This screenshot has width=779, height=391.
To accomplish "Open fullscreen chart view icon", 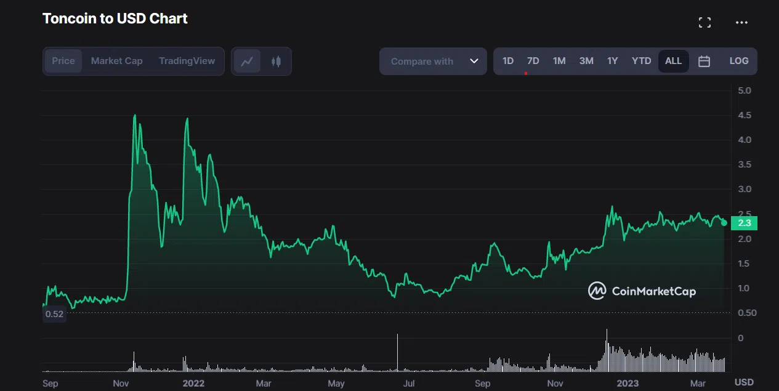I will click(704, 23).
